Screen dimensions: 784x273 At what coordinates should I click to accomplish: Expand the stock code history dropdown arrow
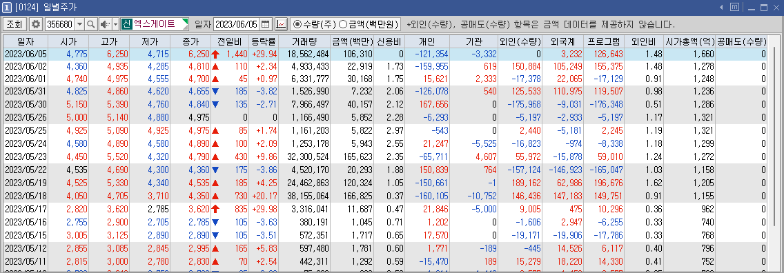(x=79, y=24)
